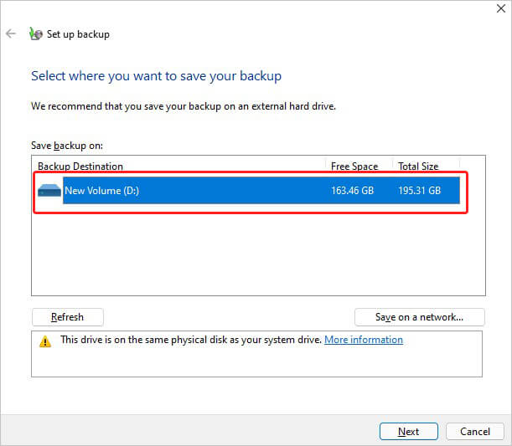The image size is (512, 446).
Task: Click the yellow warning triangle icon
Action: pos(45,341)
